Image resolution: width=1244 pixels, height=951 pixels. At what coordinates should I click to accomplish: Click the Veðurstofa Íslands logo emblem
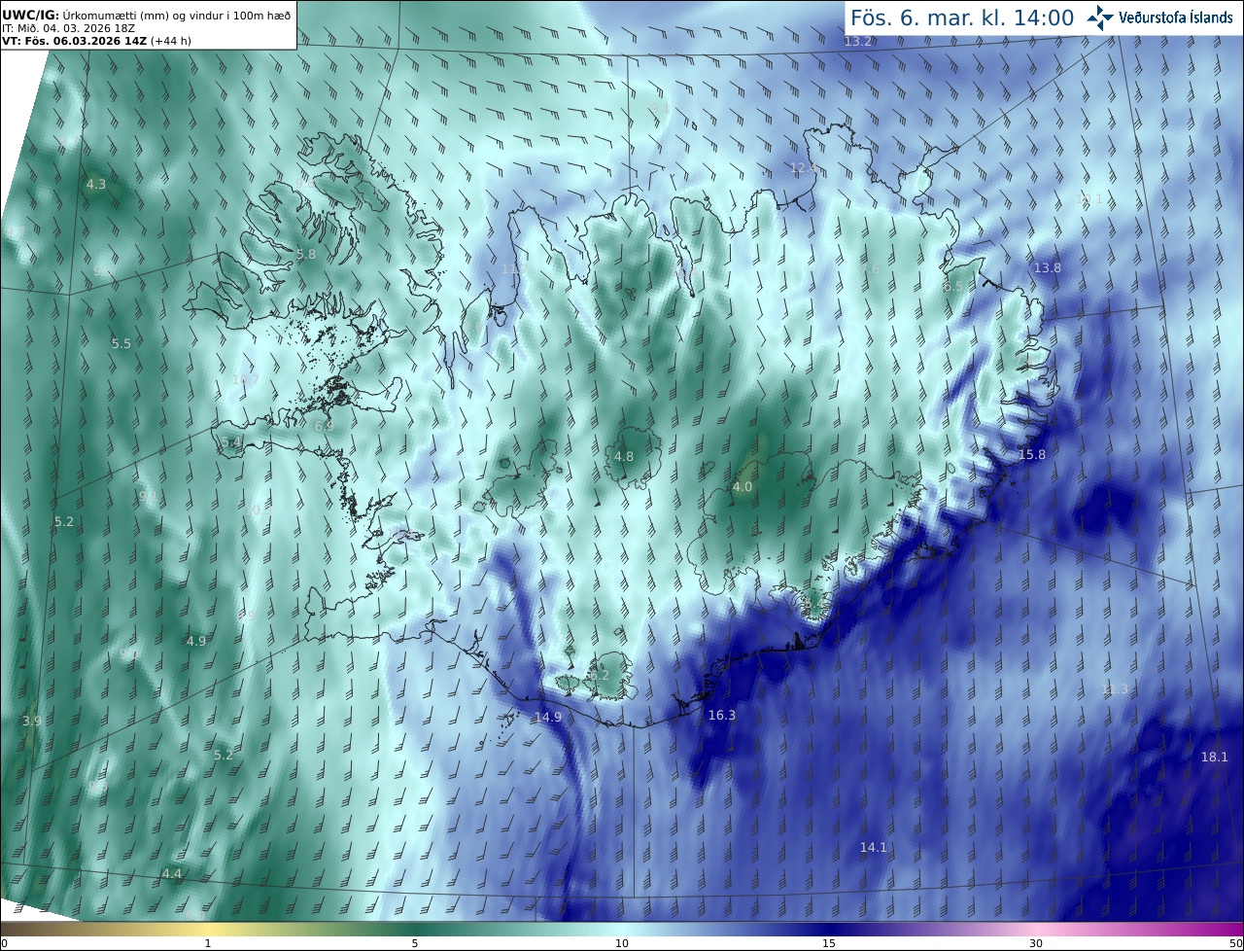tap(1101, 17)
